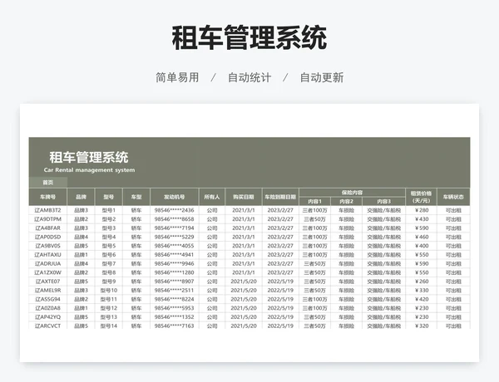This screenshot has width=499, height=382.
Task: Select the 型号 column header
Action: coord(108,197)
